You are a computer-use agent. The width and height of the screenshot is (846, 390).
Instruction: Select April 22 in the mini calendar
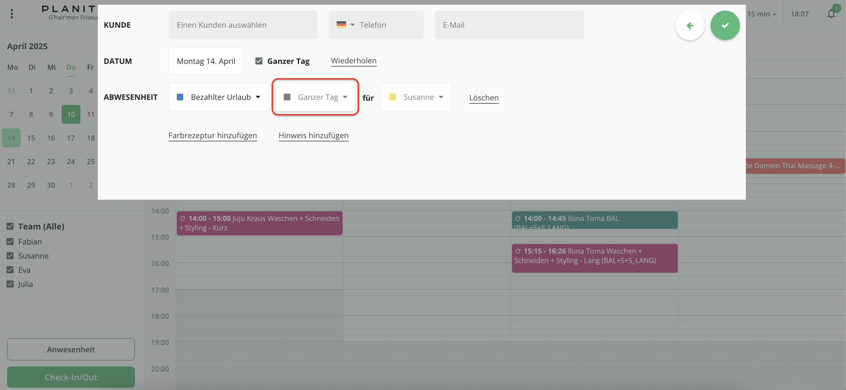31,161
